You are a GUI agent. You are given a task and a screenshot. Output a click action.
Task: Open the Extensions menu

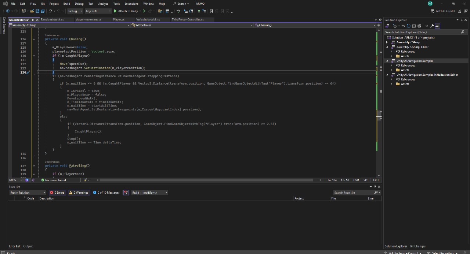tap(131, 4)
